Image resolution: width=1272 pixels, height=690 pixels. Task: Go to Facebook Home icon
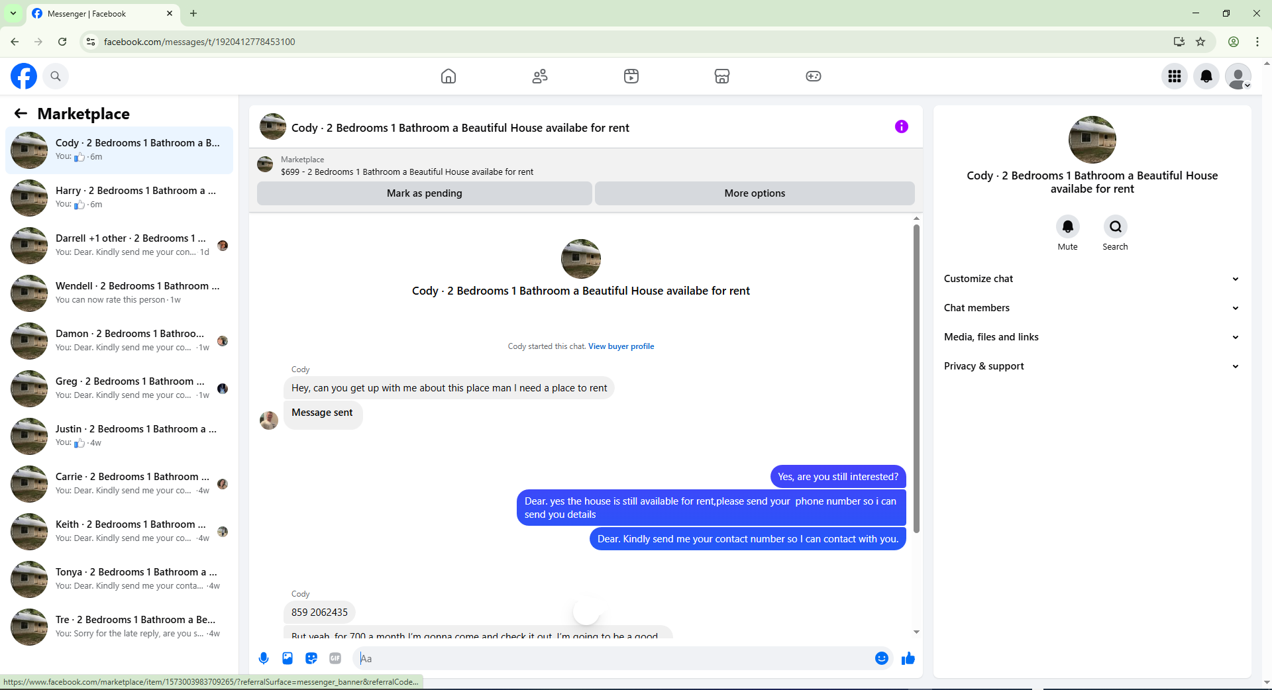click(449, 76)
